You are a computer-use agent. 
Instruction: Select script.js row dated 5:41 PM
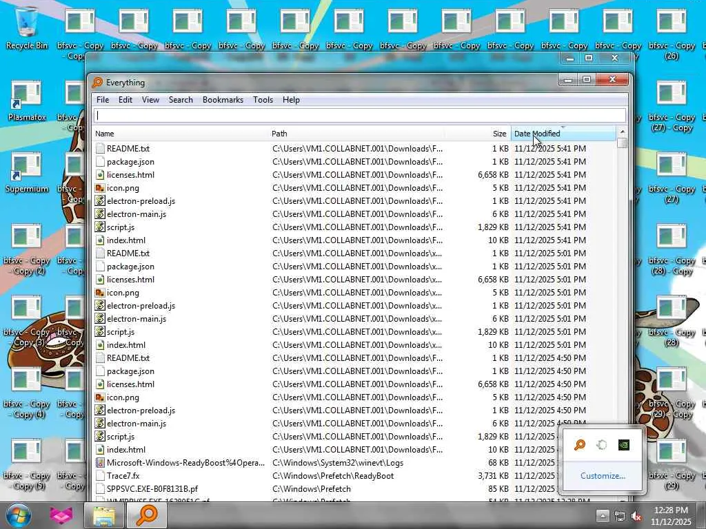pyautogui.click(x=354, y=227)
